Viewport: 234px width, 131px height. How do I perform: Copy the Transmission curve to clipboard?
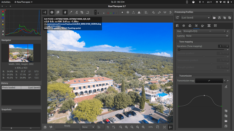pos(226,111)
